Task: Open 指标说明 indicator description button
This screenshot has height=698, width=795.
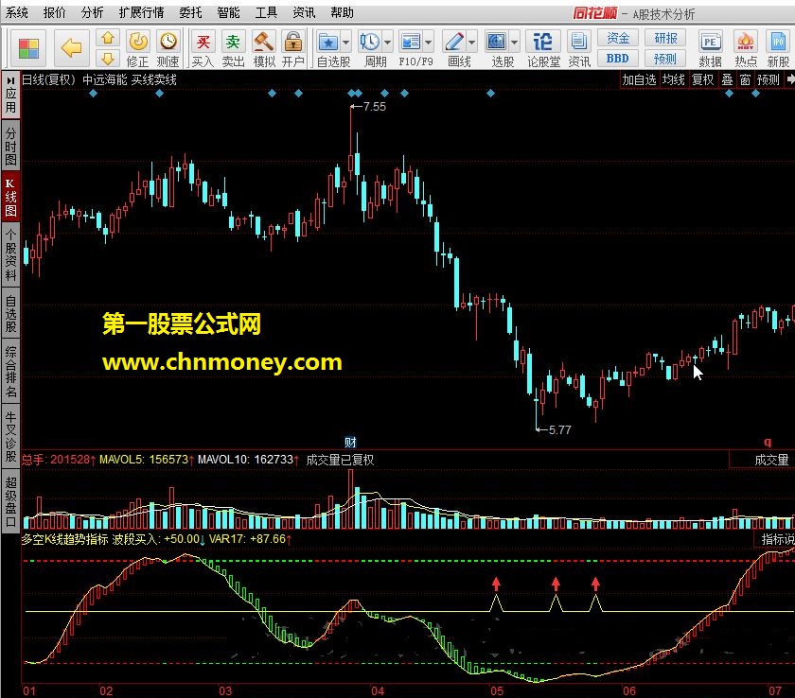Action: coord(776,539)
